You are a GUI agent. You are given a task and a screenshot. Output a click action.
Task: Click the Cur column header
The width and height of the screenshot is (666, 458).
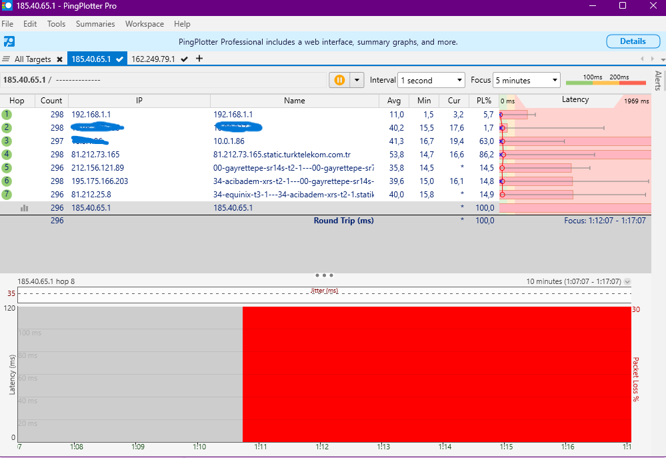pos(453,101)
